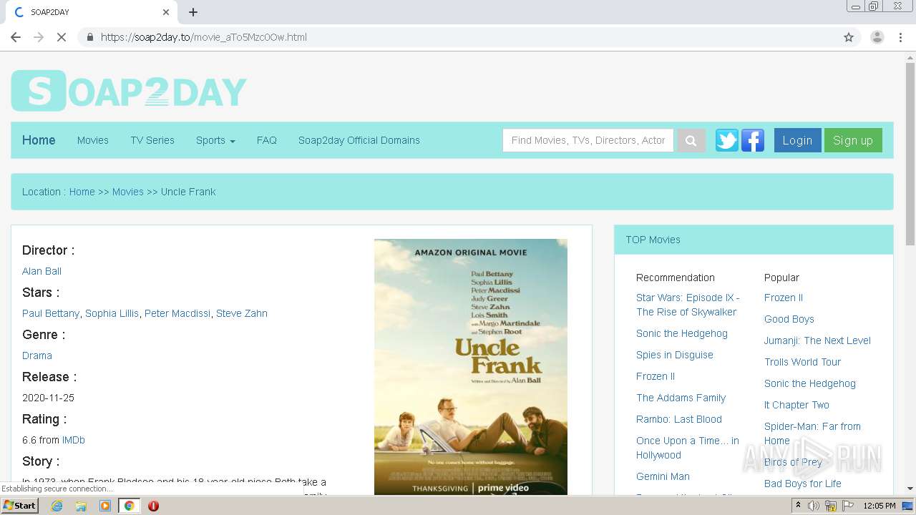Open The Addams Family link

click(681, 398)
